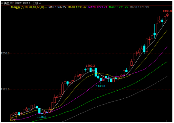The width and height of the screenshot is (174, 123).
Task: Expand the MA组合(5,10,20,40,60,0) indicator dropdown
Action: coord(29,7)
